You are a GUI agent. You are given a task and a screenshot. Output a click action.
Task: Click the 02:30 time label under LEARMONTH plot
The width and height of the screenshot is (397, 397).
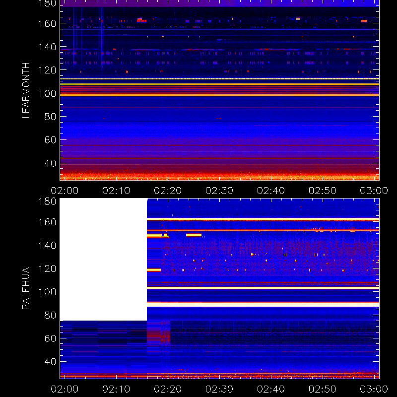219,191
